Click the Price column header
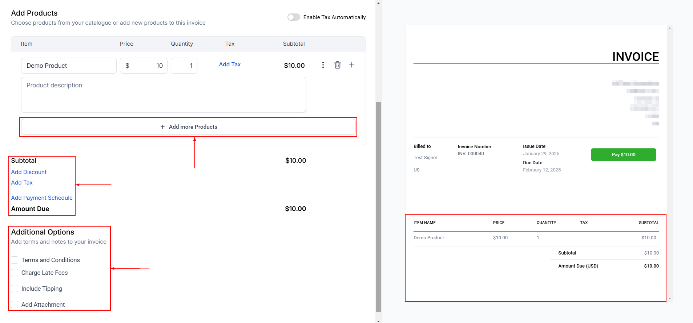693x323 pixels. [126, 44]
